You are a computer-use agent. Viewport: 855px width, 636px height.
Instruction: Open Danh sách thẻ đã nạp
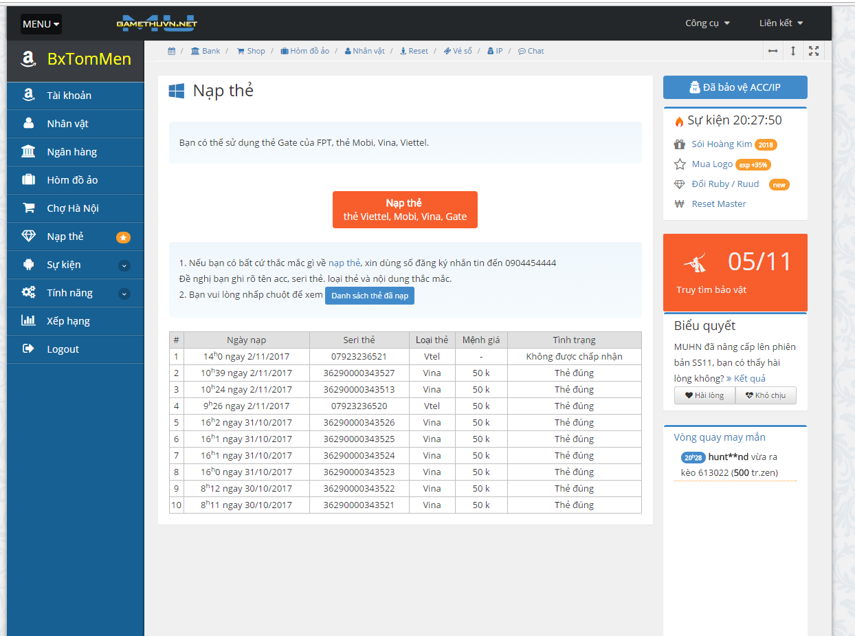pos(370,296)
